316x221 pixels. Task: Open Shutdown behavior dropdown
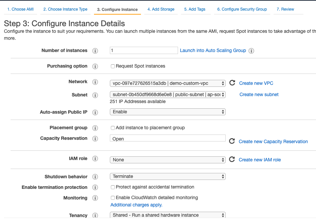pos(168,176)
